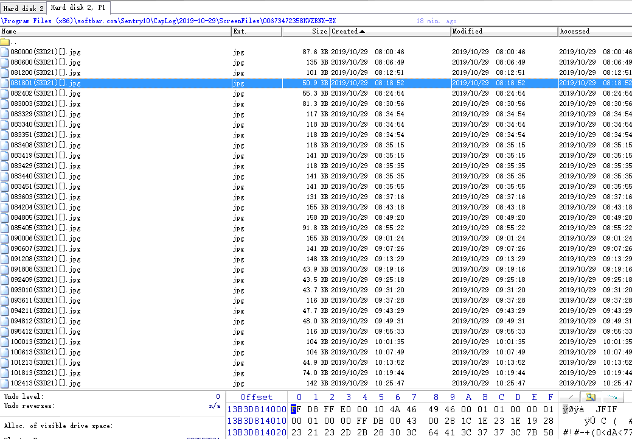The width and height of the screenshot is (632, 439).
Task: Sort files by Name column
Action: point(116,32)
